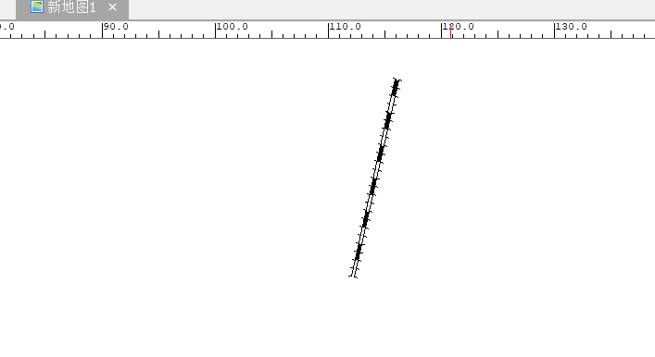Click ruler label 110.0
This screenshot has width=655, height=357.
pyautogui.click(x=346, y=27)
